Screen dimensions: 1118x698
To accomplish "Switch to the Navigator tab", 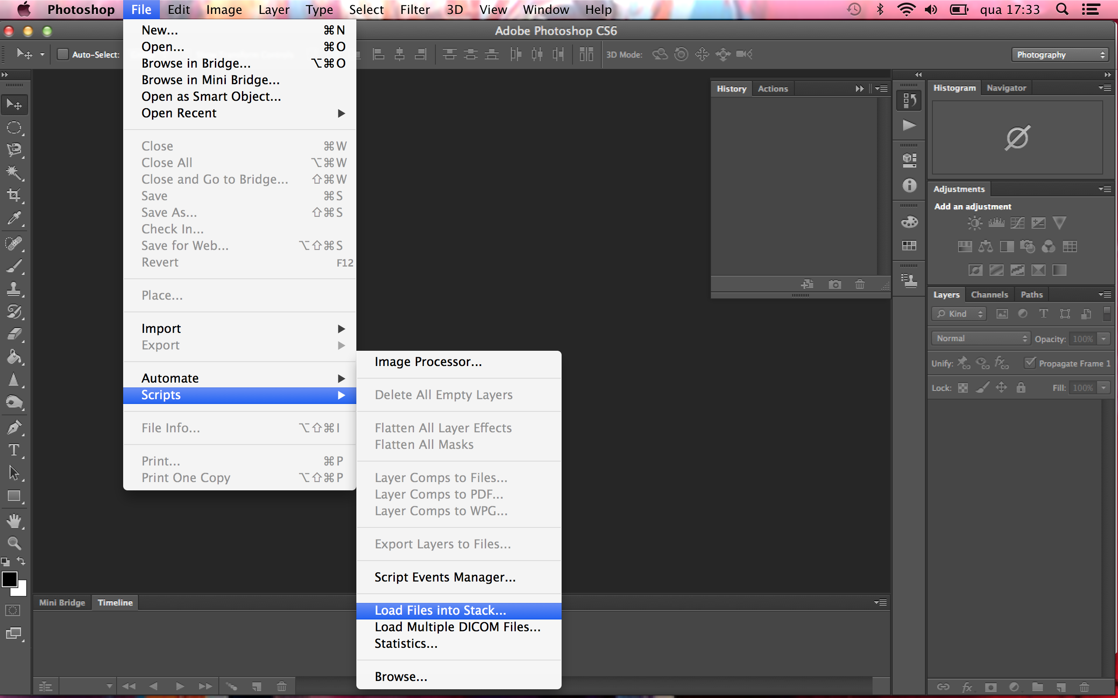I will [x=1006, y=88].
